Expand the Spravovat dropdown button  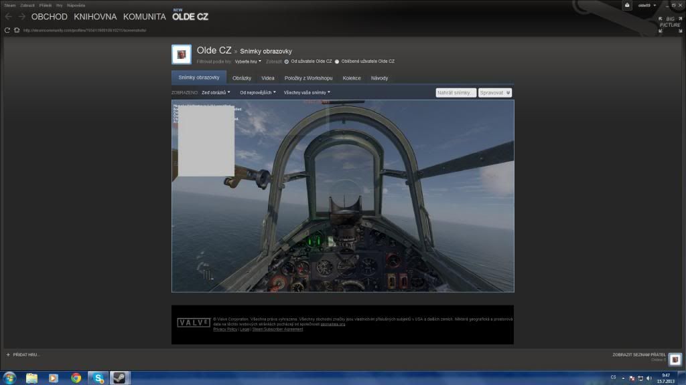tap(494, 92)
